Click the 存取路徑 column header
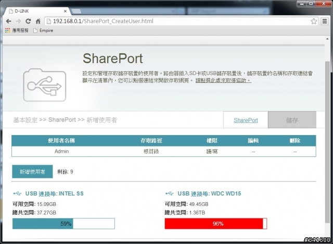 coord(151,141)
